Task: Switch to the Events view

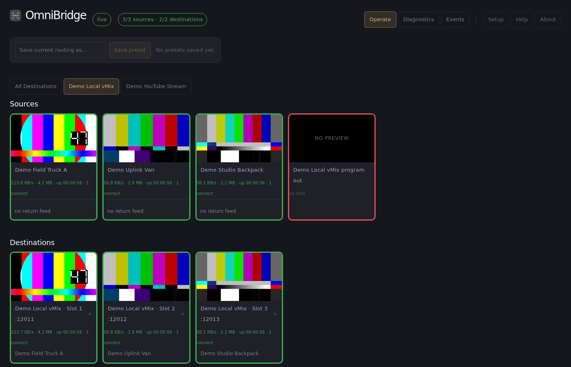Action: click(x=455, y=20)
